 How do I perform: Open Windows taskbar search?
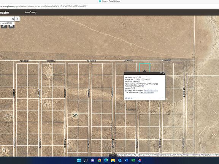pos(86,160)
